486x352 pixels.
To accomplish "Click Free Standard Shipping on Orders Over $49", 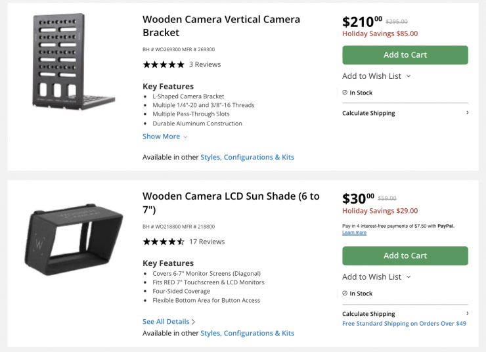I will tap(404, 324).
